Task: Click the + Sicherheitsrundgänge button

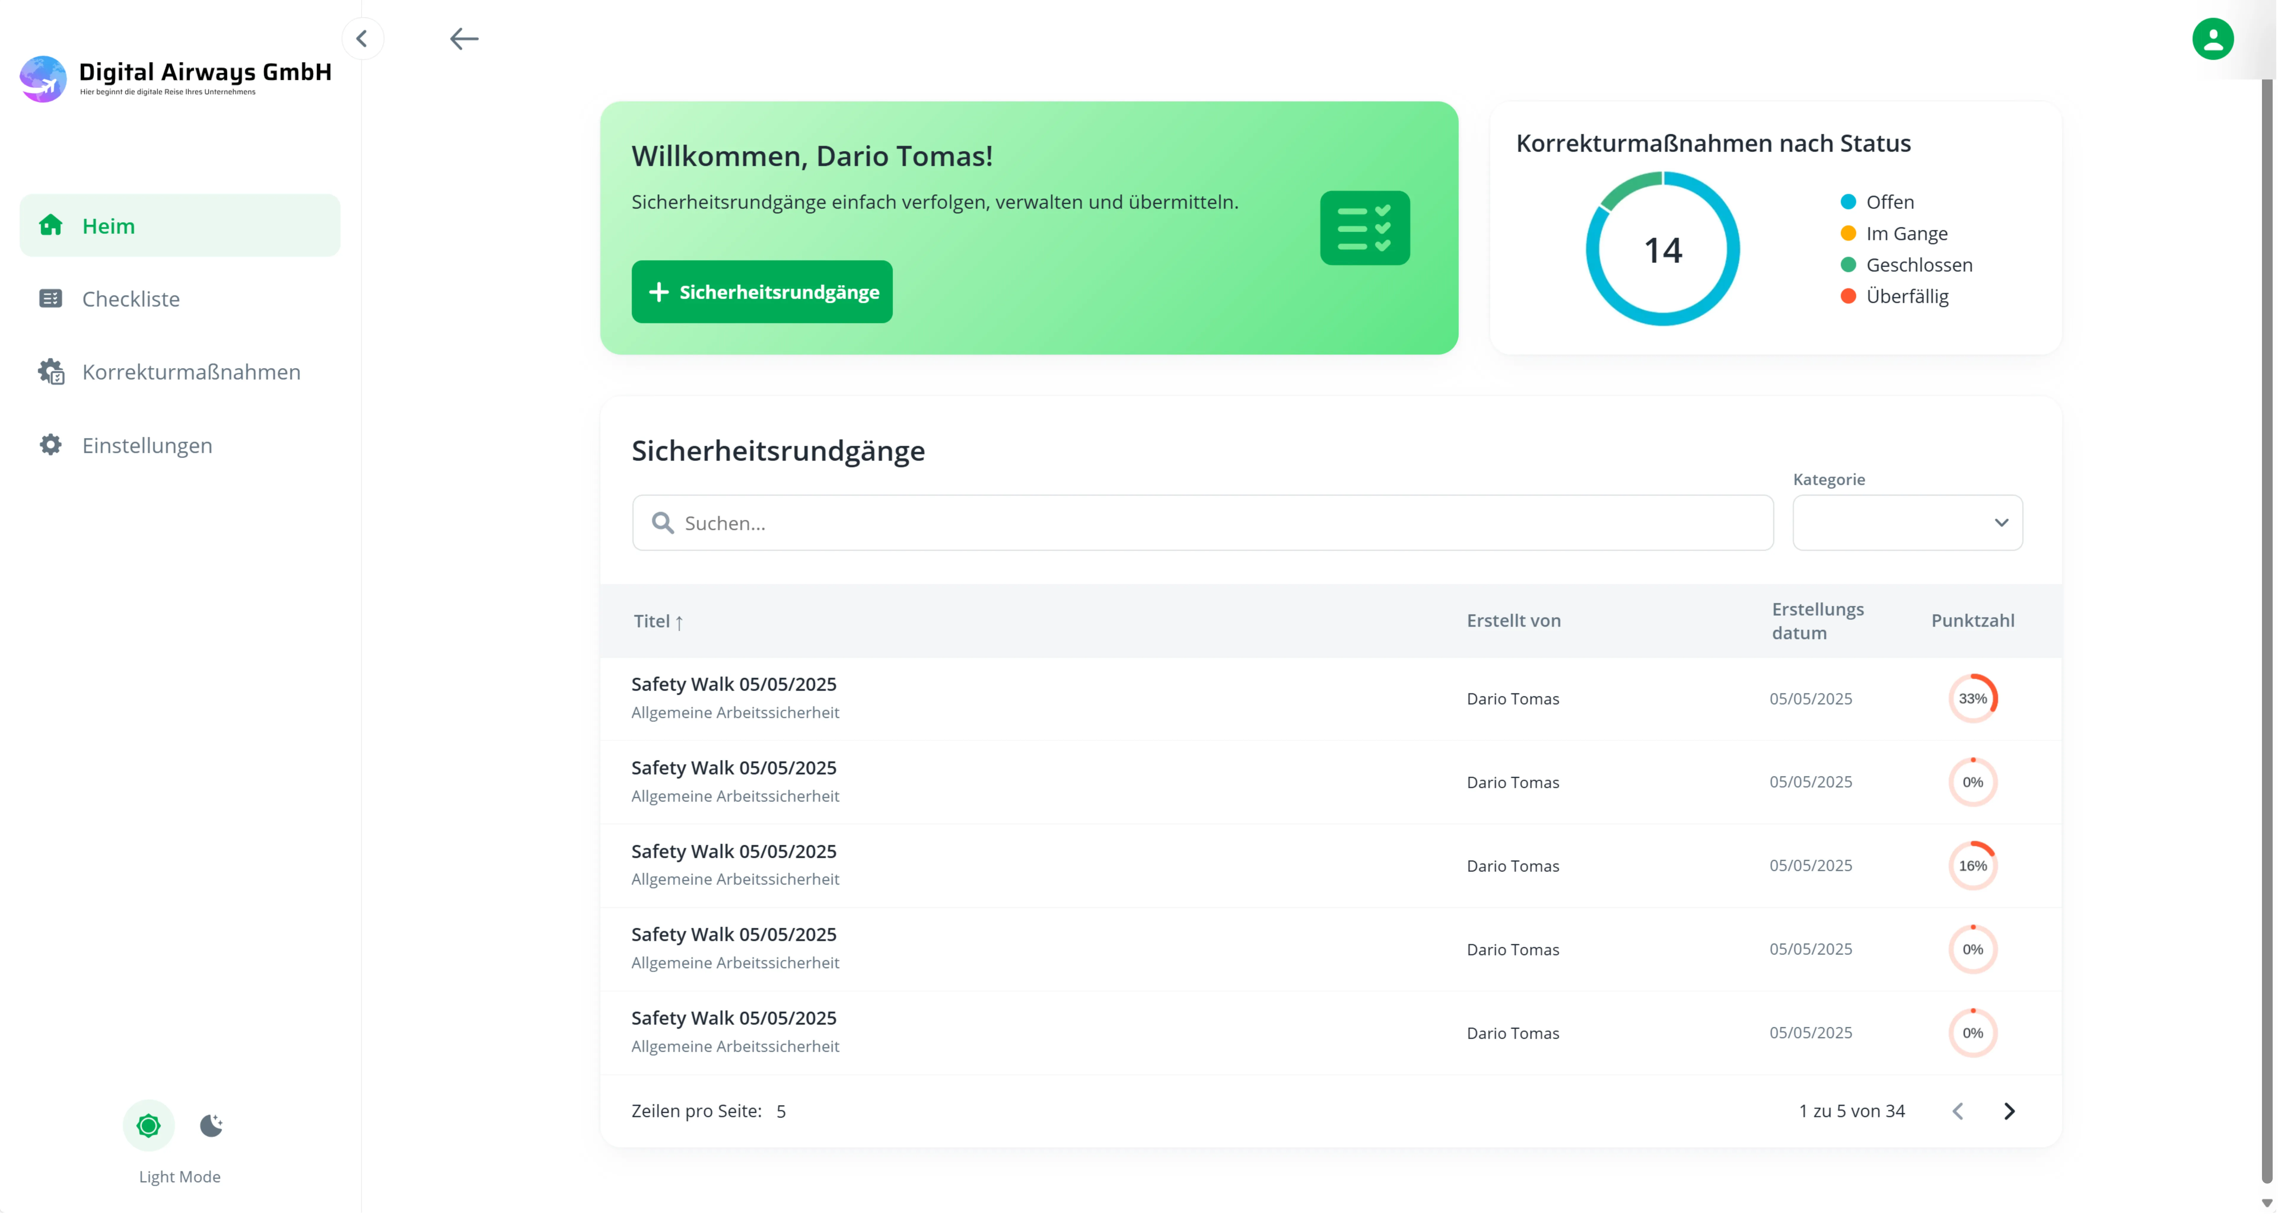Action: (x=761, y=292)
